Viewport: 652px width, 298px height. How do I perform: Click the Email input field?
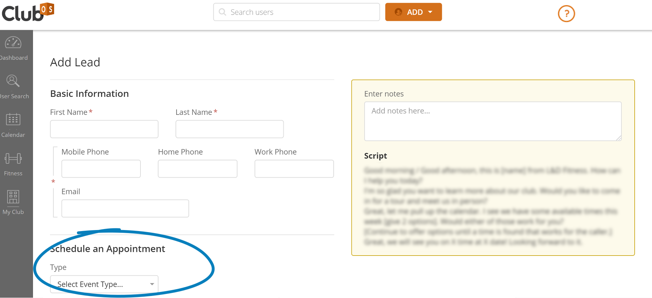pyautogui.click(x=125, y=208)
